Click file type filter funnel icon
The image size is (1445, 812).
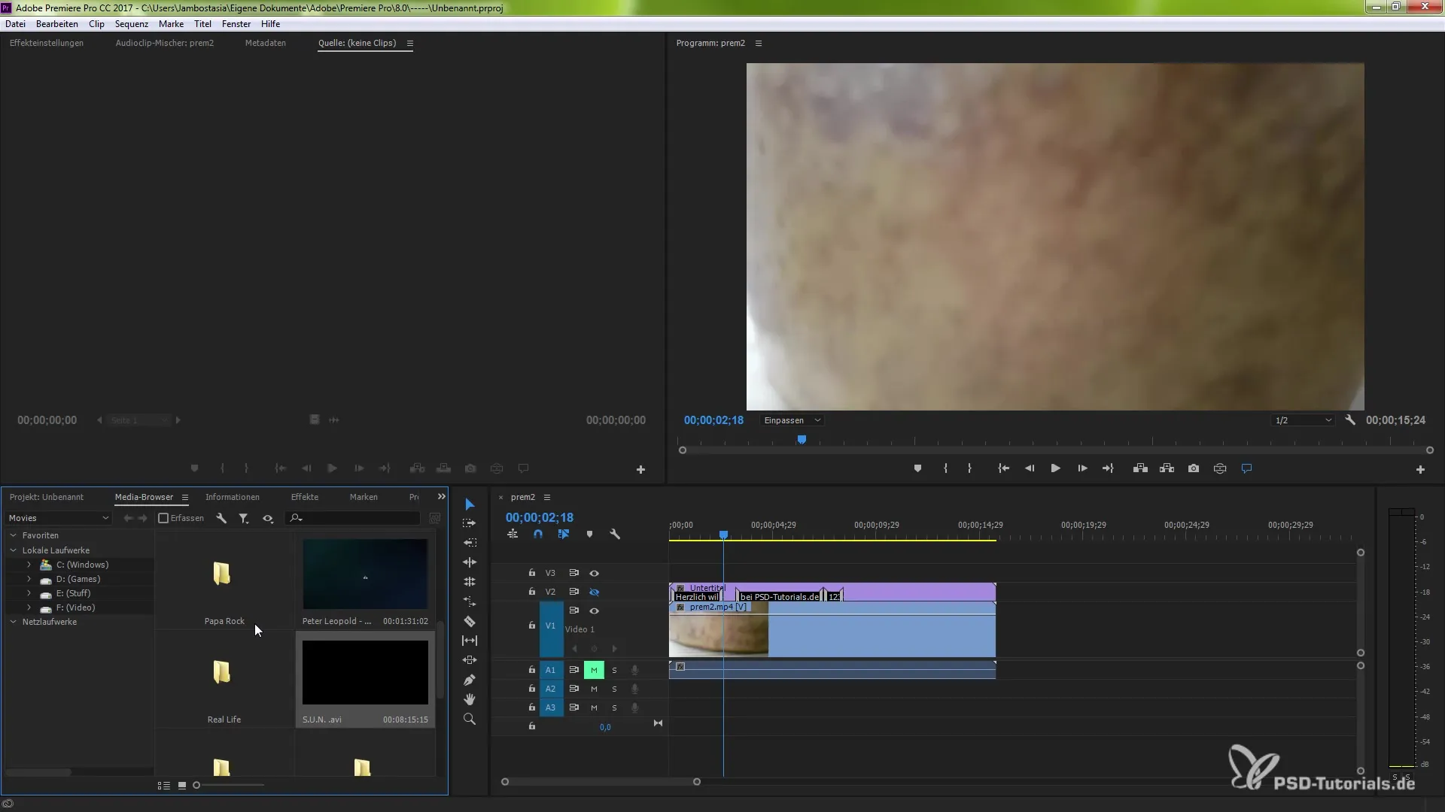244,518
